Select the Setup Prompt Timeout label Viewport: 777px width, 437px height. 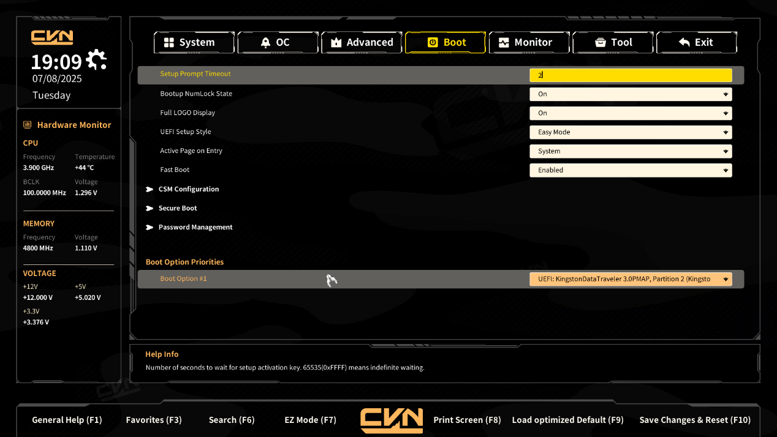195,74
